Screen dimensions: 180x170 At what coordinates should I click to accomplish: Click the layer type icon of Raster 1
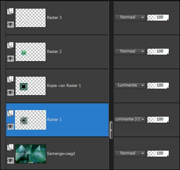10,113
